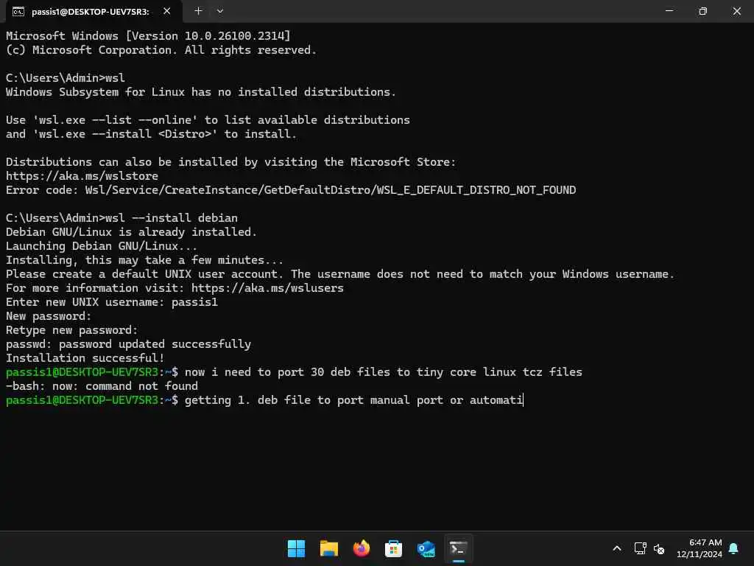Click the 'now i need to port 30 deb files' command
The image size is (754, 566).
point(383,372)
